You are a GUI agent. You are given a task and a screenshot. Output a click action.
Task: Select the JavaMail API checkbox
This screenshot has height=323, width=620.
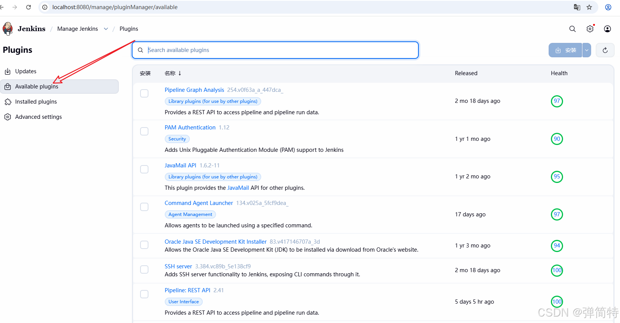click(144, 169)
